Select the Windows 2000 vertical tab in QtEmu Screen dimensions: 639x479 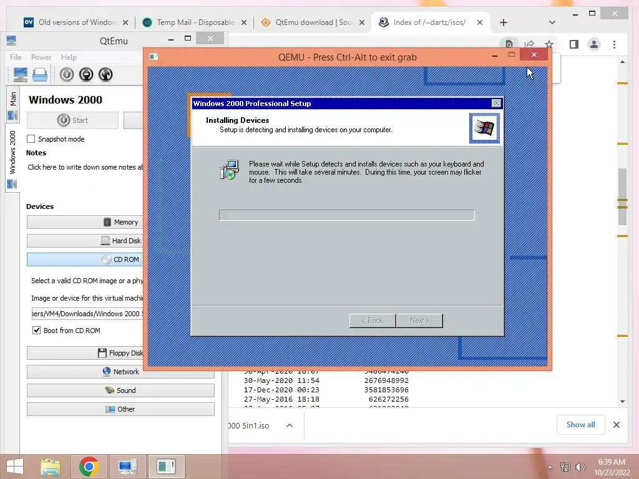12,159
